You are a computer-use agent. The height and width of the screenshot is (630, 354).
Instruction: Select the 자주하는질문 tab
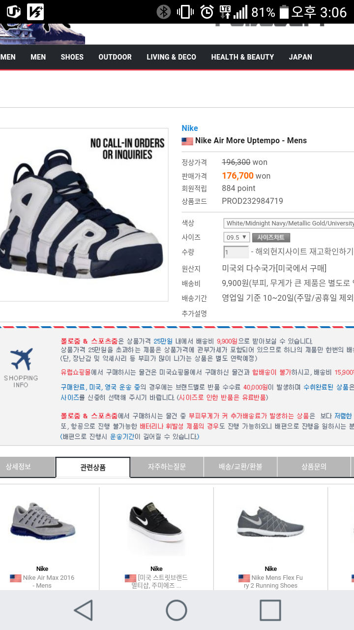coord(167,467)
